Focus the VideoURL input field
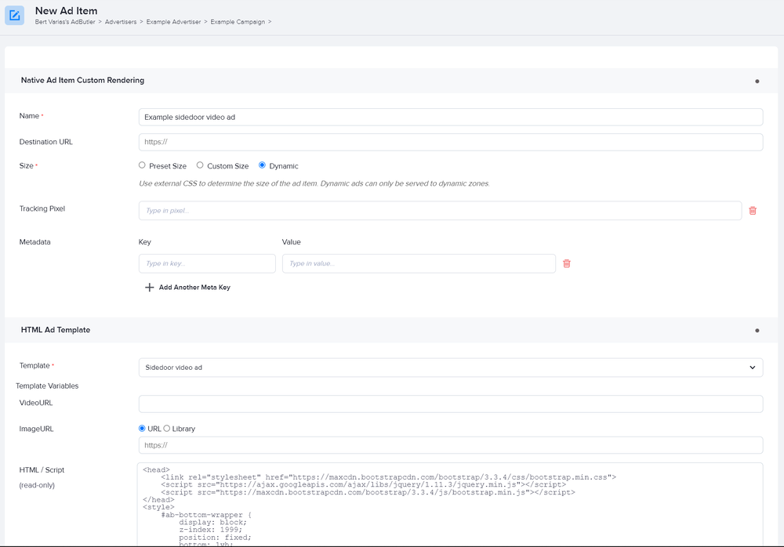This screenshot has width=784, height=547. [x=451, y=404]
